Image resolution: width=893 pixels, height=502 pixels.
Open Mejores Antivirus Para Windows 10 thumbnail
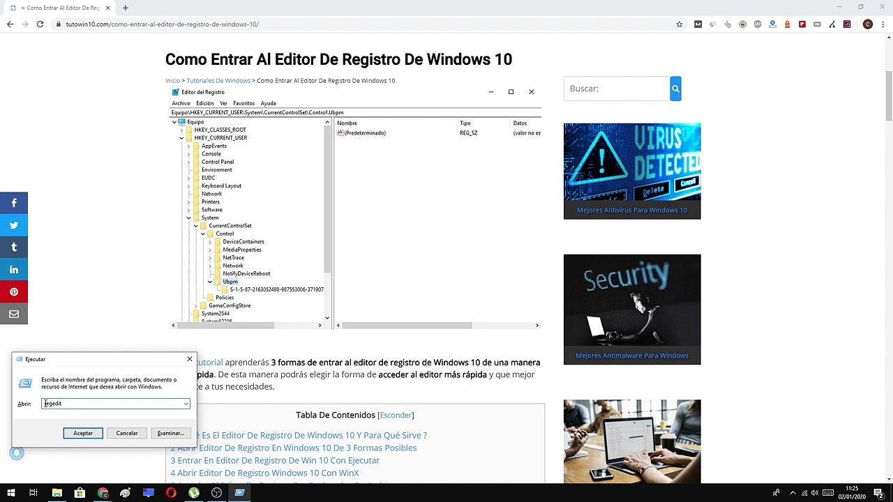(x=632, y=171)
